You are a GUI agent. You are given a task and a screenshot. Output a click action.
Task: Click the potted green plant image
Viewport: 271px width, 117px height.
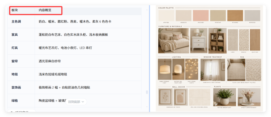[225, 97]
